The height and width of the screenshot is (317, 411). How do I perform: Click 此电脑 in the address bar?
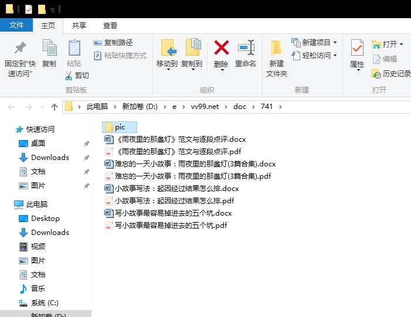click(x=97, y=107)
